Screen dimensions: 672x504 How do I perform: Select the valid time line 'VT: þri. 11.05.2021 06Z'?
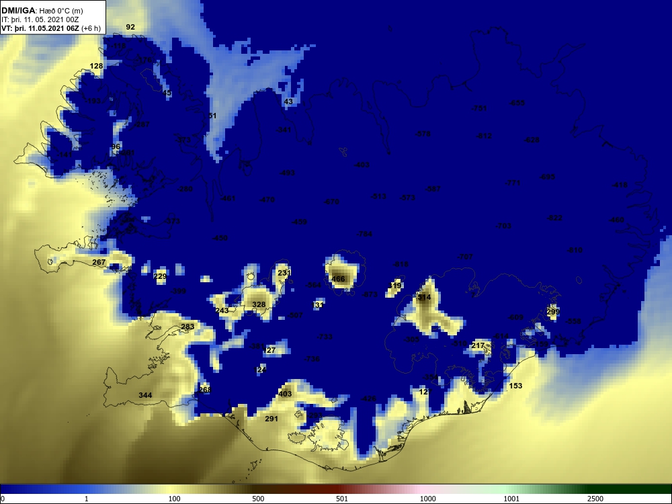point(40,28)
